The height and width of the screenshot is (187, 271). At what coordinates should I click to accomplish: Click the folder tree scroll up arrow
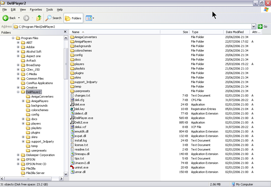pyautogui.click(x=66, y=38)
